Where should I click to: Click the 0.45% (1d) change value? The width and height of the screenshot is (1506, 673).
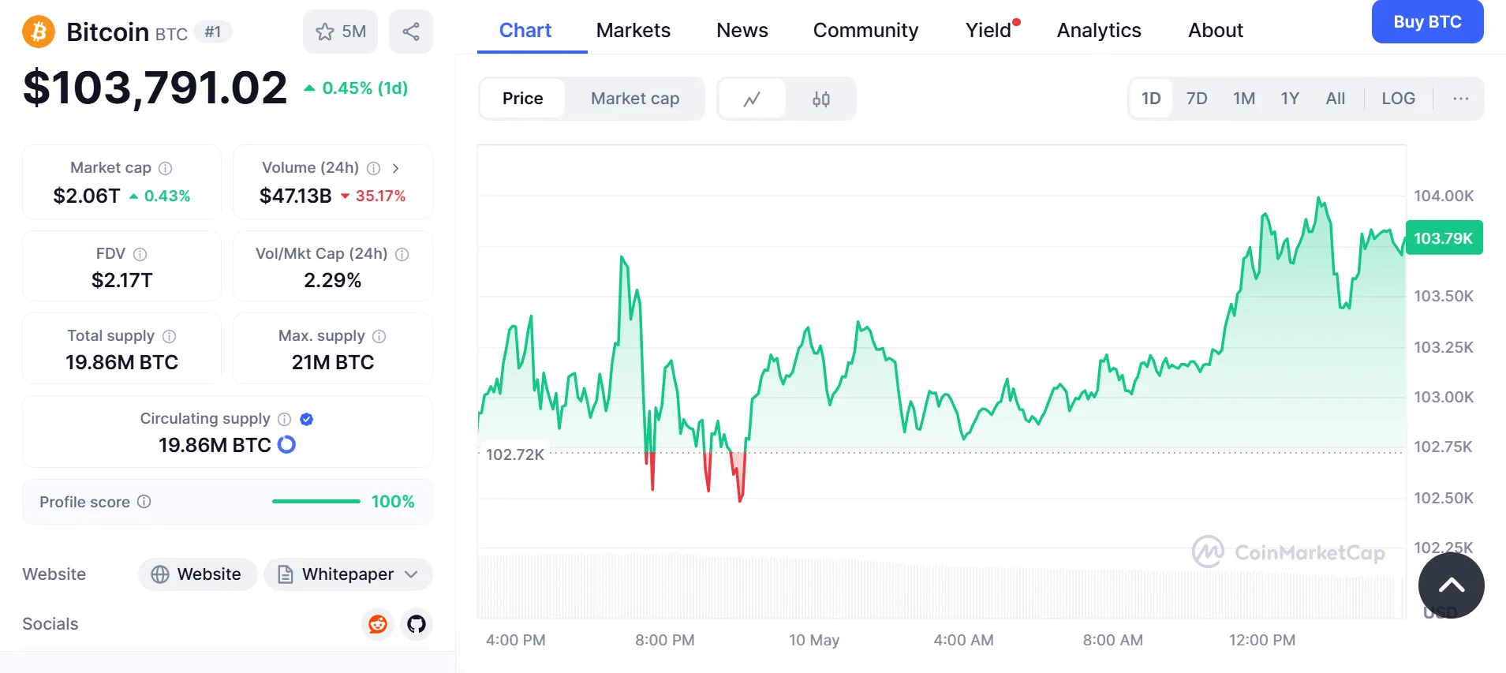365,88
